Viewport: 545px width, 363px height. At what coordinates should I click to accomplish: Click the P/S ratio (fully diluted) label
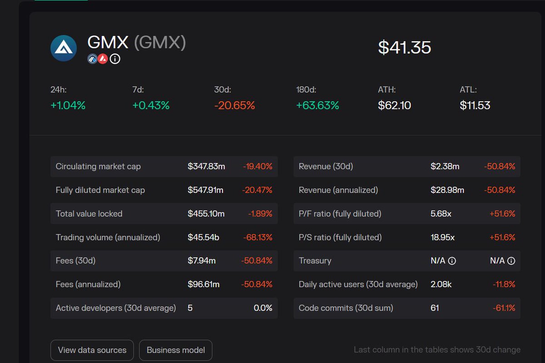click(340, 237)
